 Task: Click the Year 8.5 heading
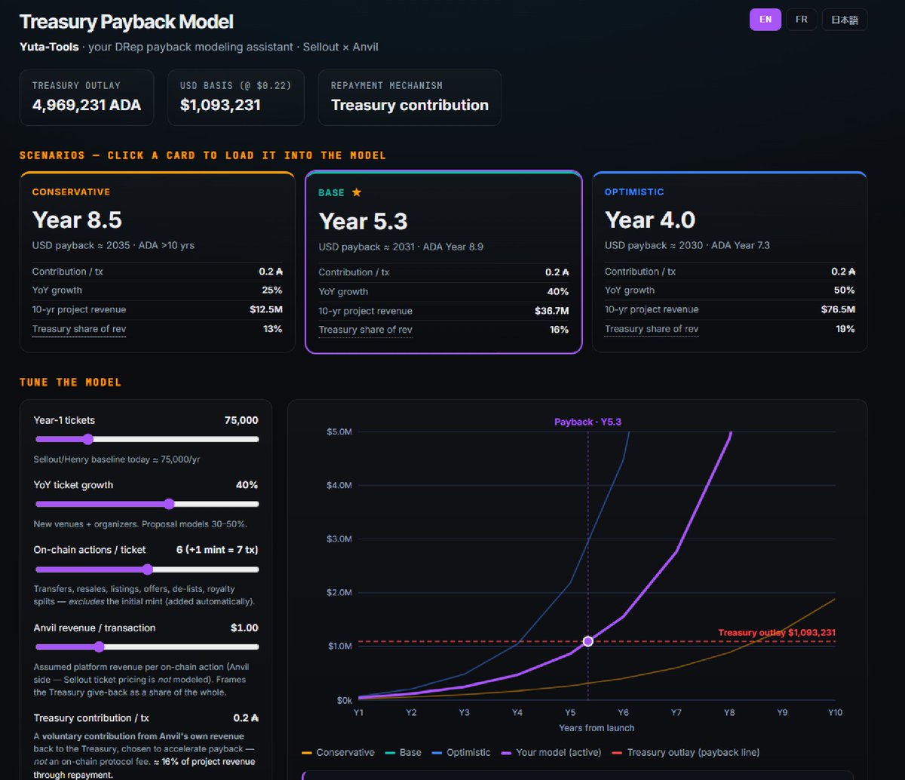point(77,220)
